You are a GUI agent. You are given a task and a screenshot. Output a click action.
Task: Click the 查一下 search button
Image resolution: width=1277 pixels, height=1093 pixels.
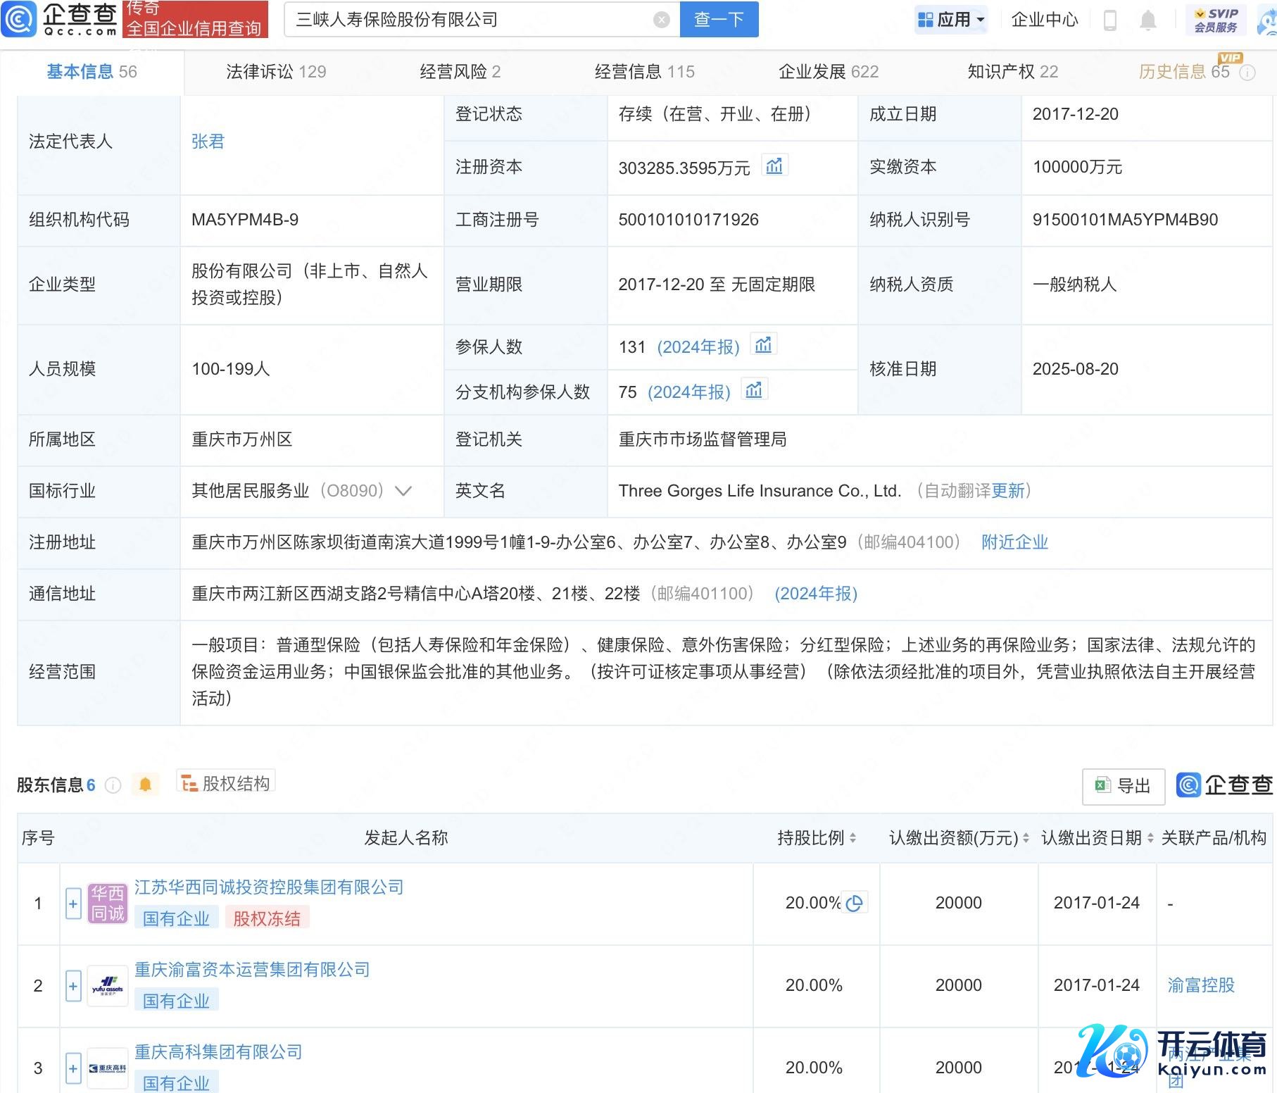[719, 20]
